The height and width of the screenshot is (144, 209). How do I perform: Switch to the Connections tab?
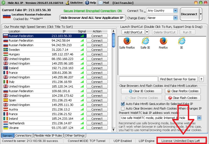click(x=24, y=136)
